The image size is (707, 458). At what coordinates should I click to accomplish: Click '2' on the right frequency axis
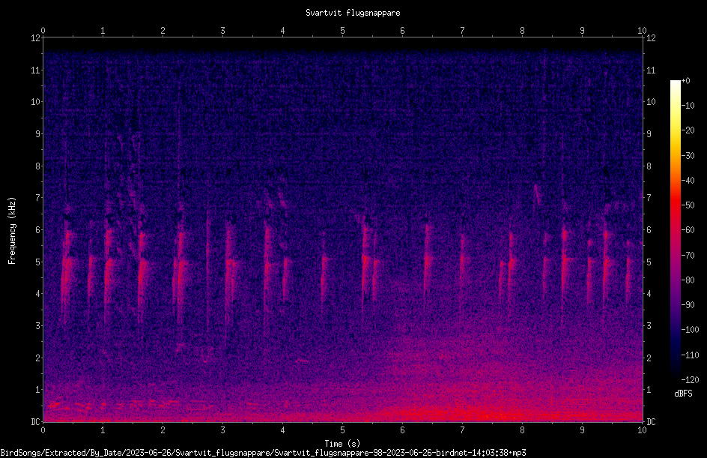coord(649,358)
